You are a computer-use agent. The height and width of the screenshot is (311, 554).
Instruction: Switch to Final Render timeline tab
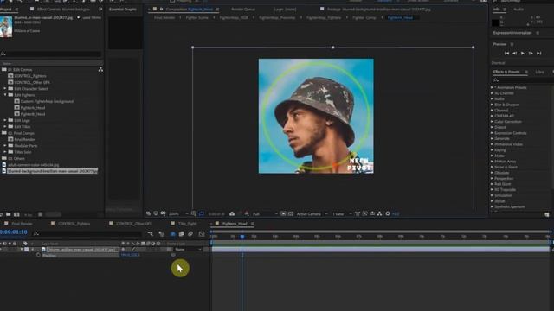tap(22, 224)
